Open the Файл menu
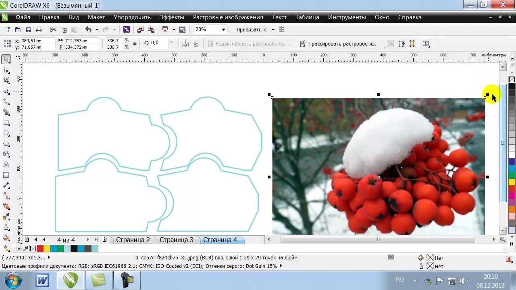 pyautogui.click(x=23, y=17)
